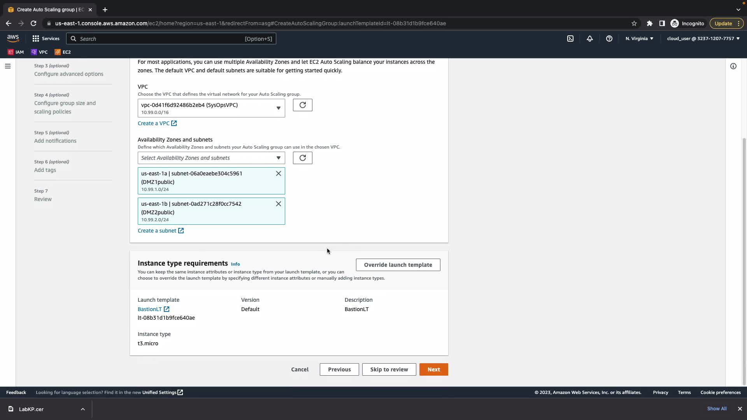
Task: Open the BastionLT launch template link
Action: [x=150, y=309]
